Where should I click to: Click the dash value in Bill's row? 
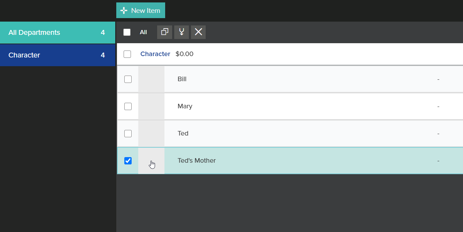pyautogui.click(x=438, y=79)
